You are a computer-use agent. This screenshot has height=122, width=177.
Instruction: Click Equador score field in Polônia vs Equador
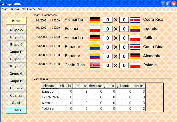124,29
